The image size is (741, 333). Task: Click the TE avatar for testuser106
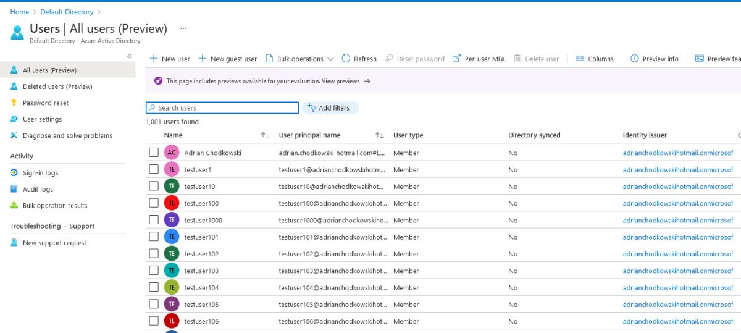pos(172,321)
